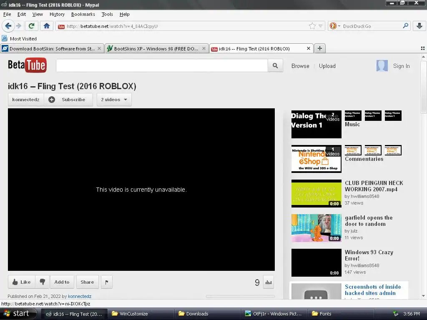
Task: Like the video with thumbs up
Action: point(22,282)
